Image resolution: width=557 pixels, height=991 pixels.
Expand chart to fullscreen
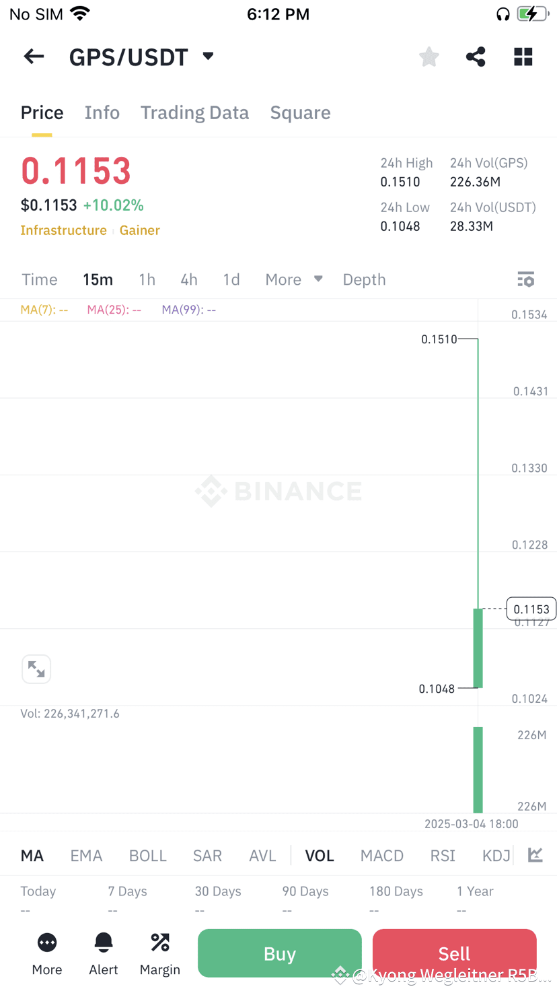click(x=36, y=669)
